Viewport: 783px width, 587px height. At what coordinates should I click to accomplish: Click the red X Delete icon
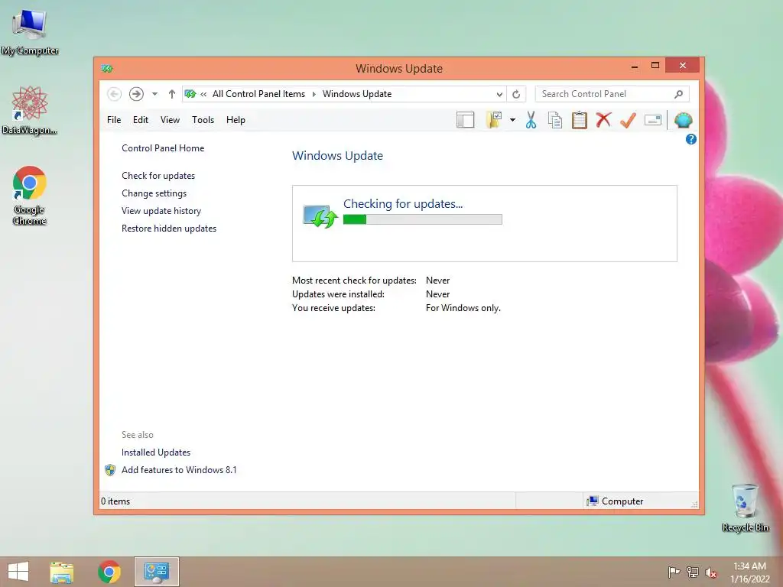(x=603, y=120)
